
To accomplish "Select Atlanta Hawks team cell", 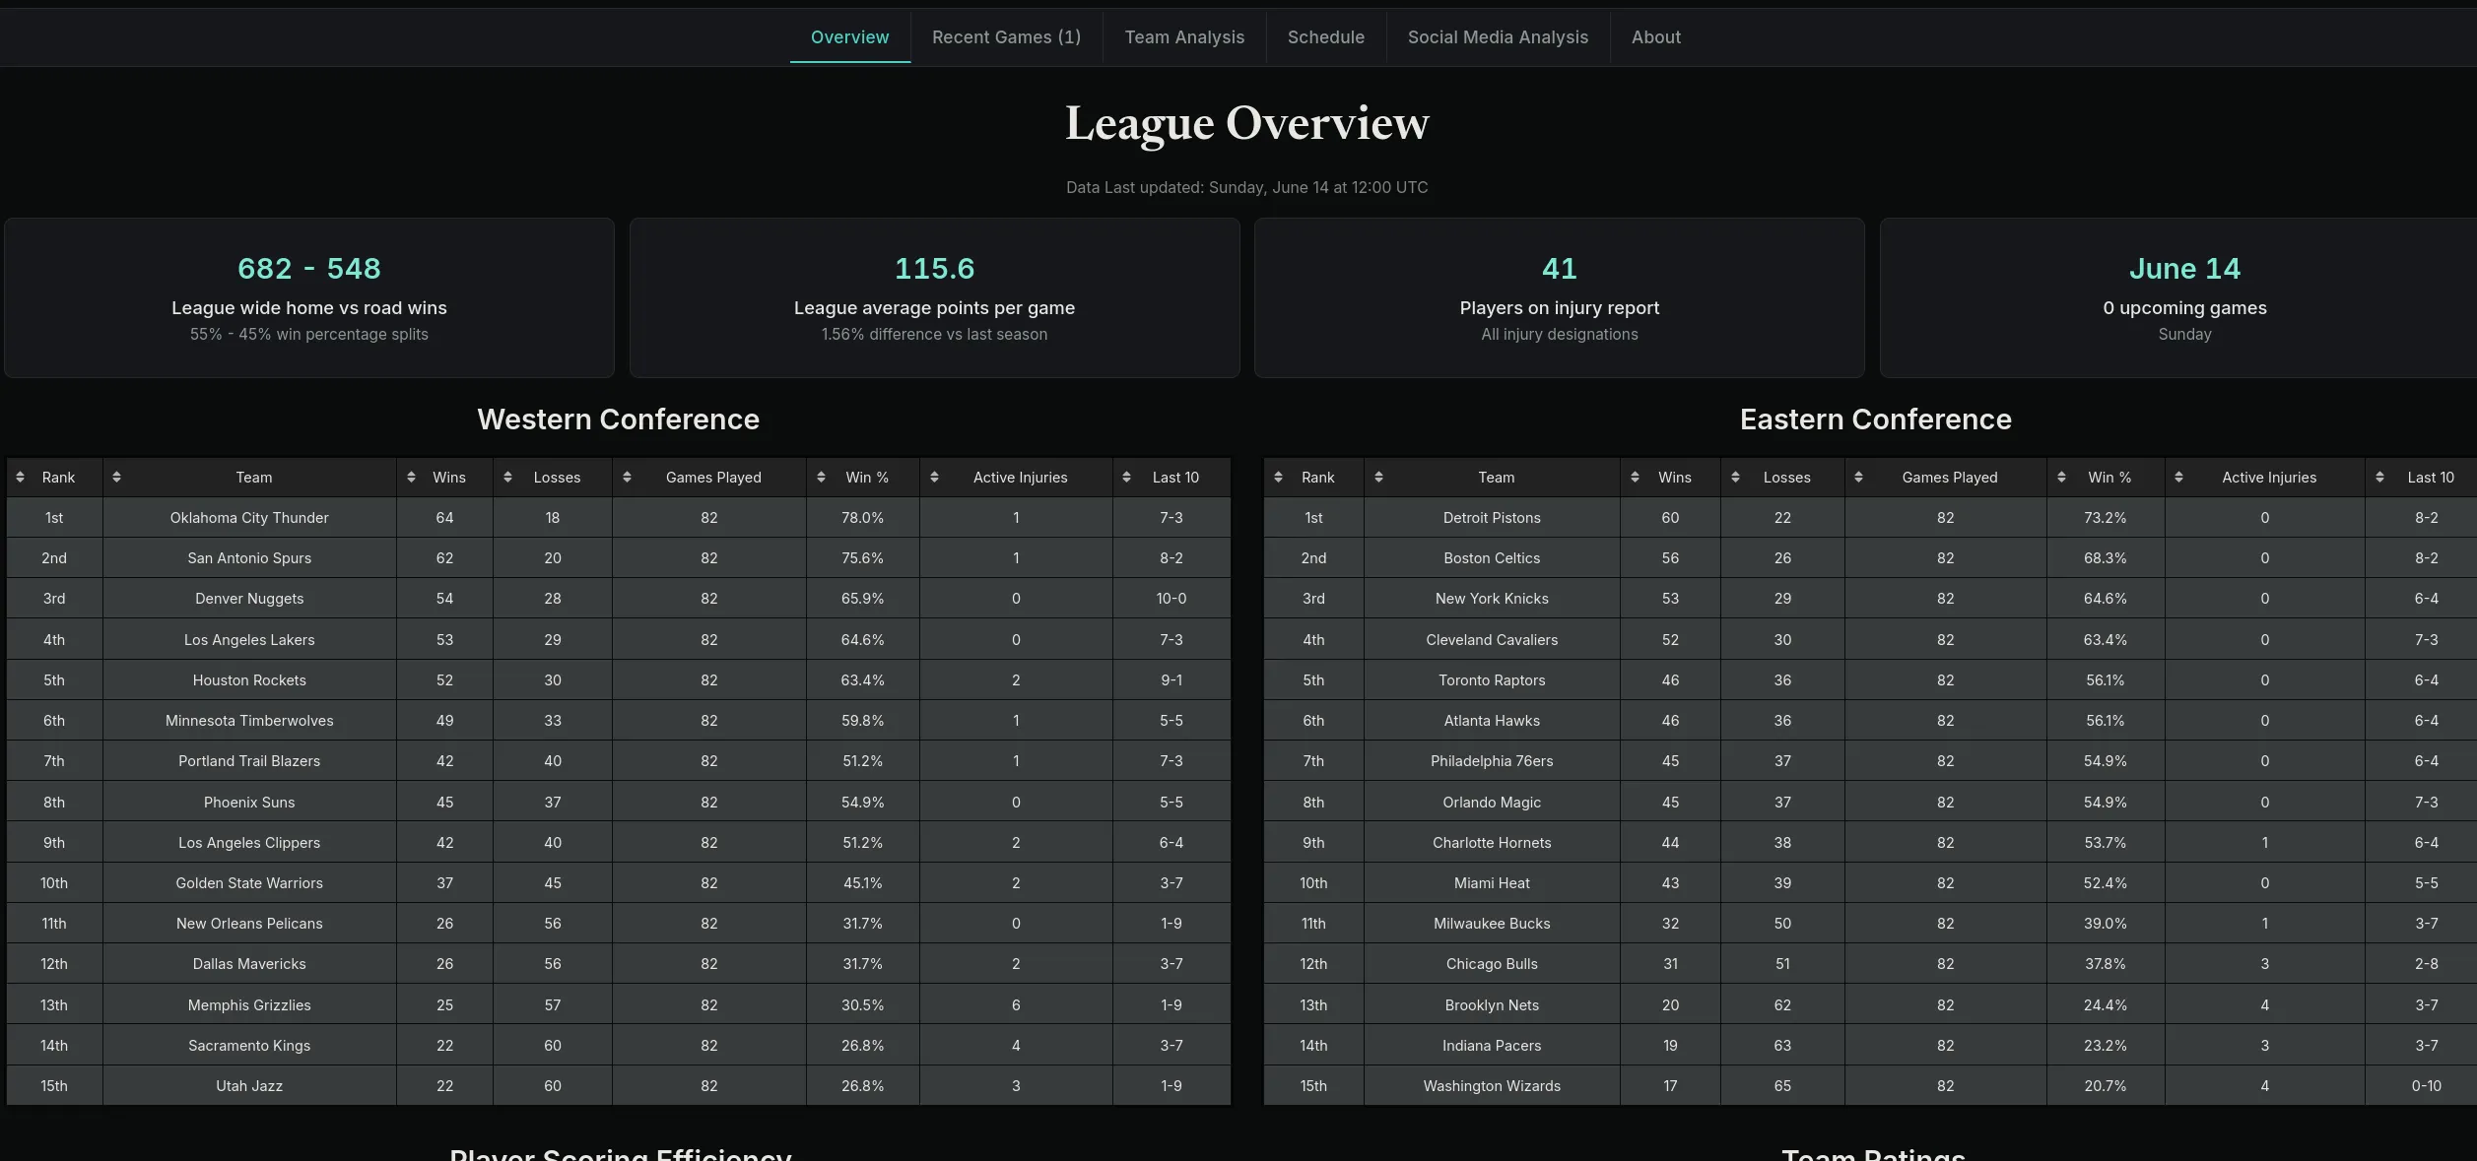I will [x=1492, y=721].
